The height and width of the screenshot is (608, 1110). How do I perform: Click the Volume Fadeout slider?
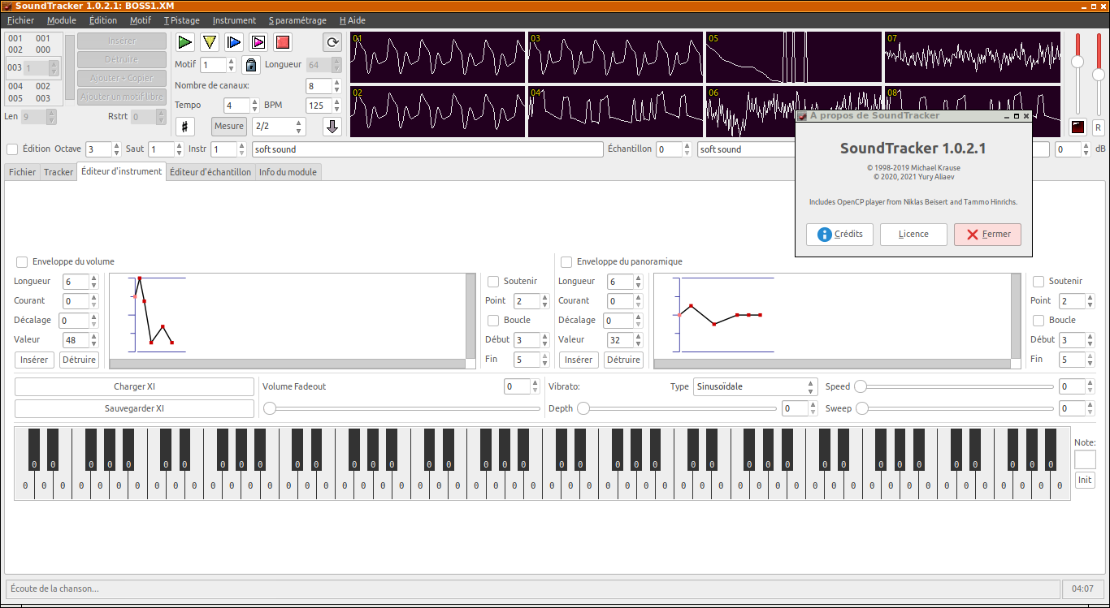pos(401,408)
